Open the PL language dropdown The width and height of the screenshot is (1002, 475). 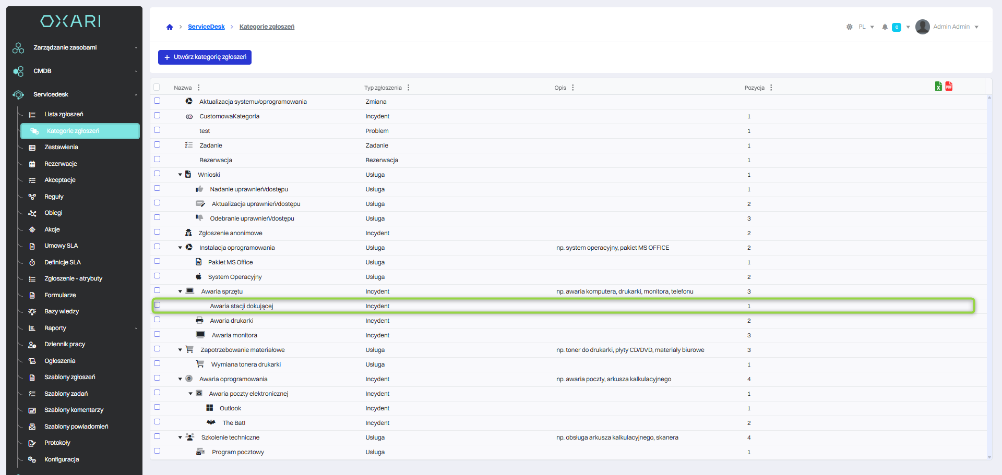click(x=866, y=27)
